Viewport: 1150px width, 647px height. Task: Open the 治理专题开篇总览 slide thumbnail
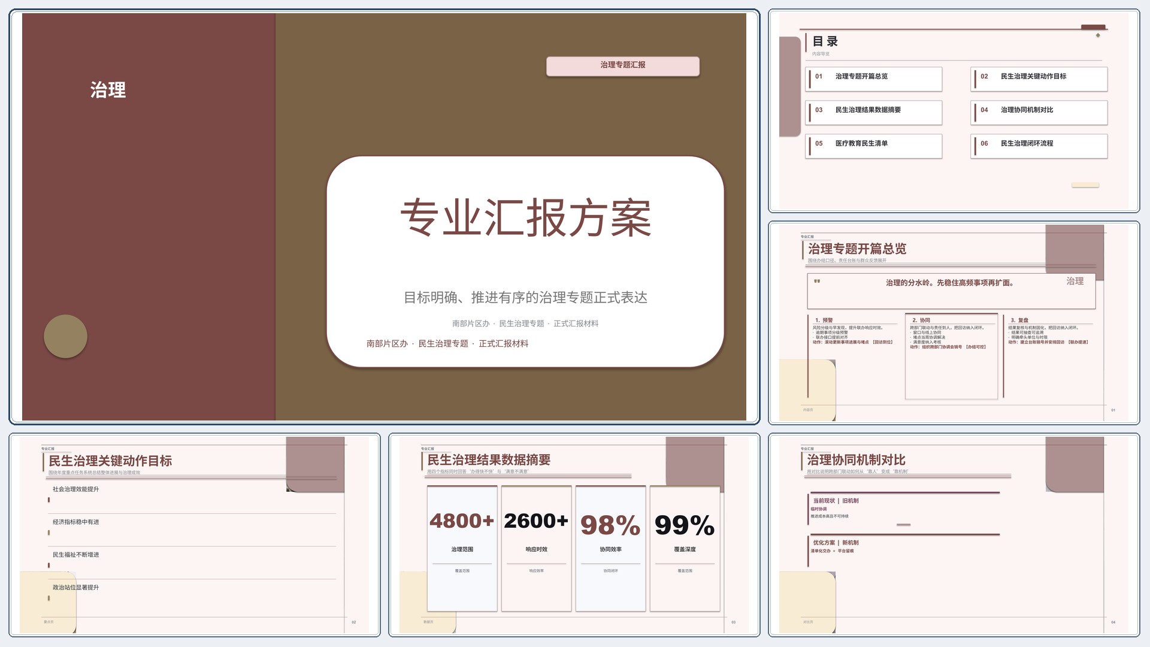954,323
